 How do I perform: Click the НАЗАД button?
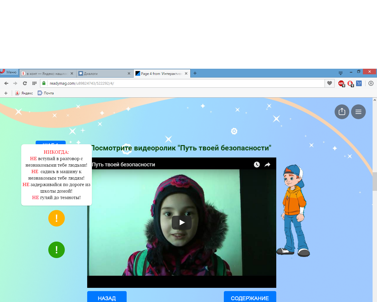(x=107, y=297)
